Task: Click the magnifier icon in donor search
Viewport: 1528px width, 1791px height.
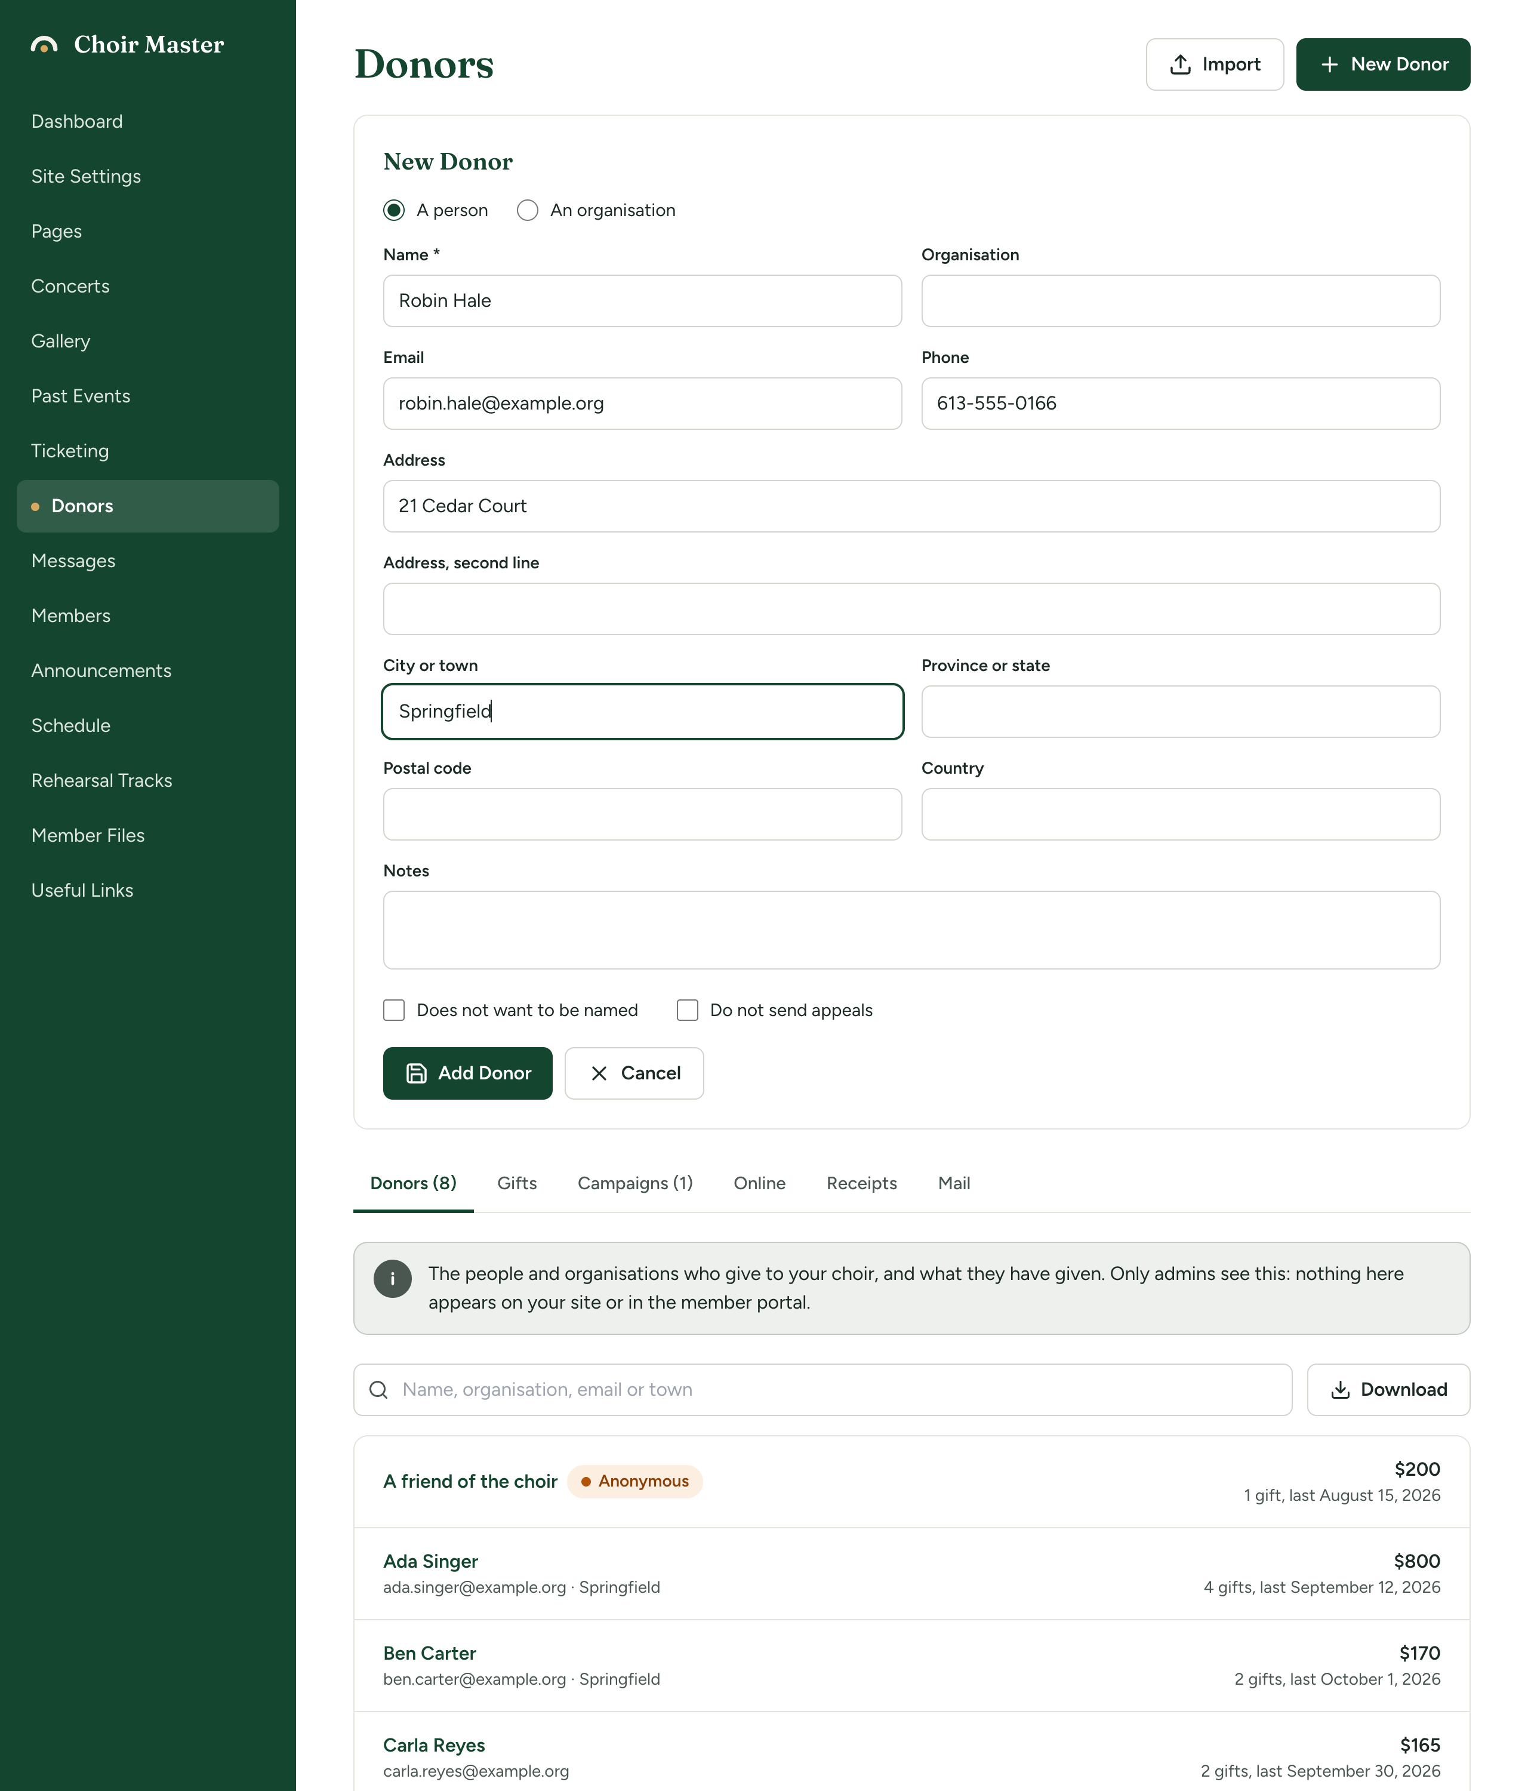Action: 378,1390
